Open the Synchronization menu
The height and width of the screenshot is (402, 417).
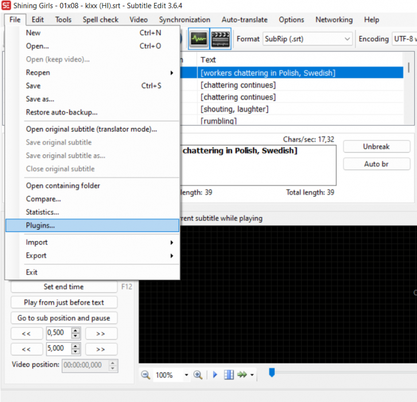coord(184,20)
